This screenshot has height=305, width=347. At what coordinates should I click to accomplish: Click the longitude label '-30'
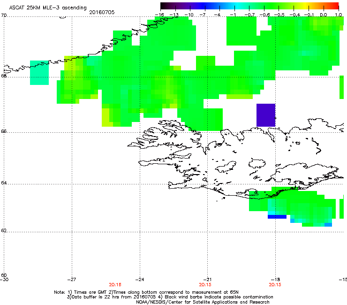point(4,280)
